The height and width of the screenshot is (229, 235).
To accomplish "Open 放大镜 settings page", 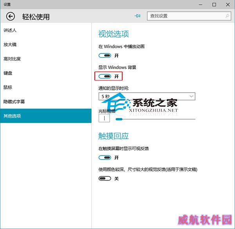I will [x=46, y=44].
